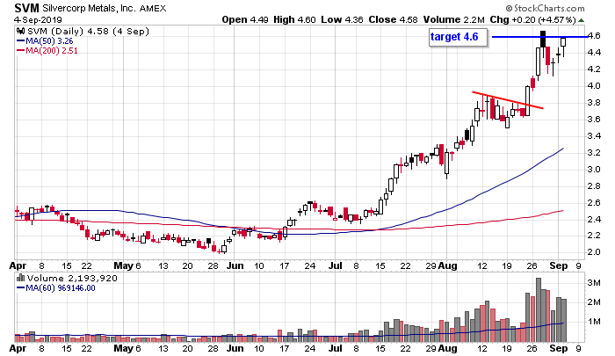Click the May label under the price chart
615x356 pixels.
[x=124, y=265]
